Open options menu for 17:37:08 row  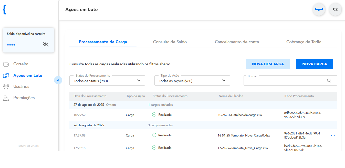pos(333,135)
